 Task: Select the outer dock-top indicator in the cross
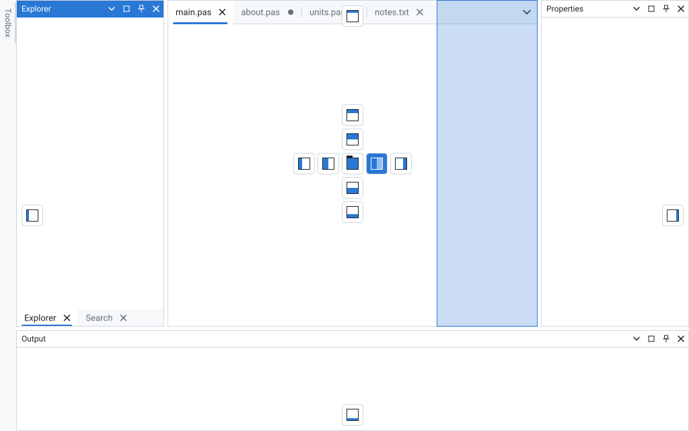click(353, 115)
